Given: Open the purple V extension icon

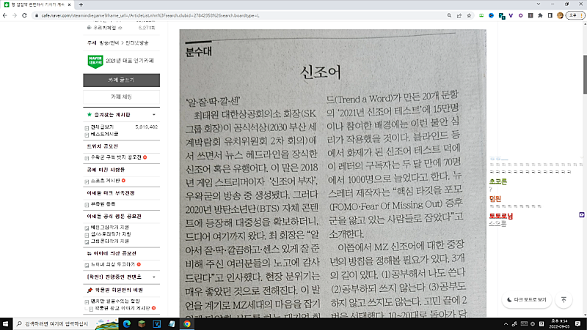Looking at the screenshot, I should tap(511, 15).
